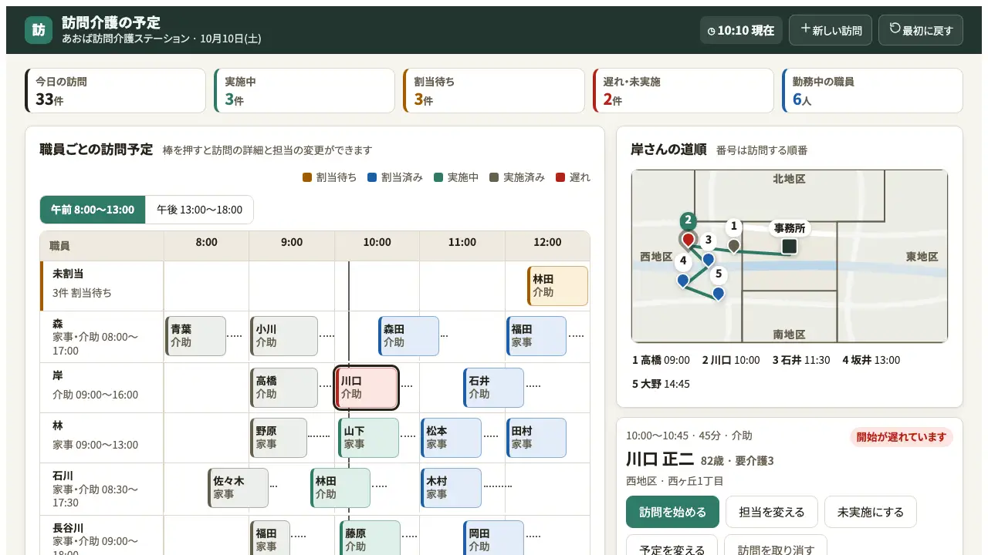Select 福田 家事 visit in 長谷川 row
The image size is (988, 555).
coord(270,538)
